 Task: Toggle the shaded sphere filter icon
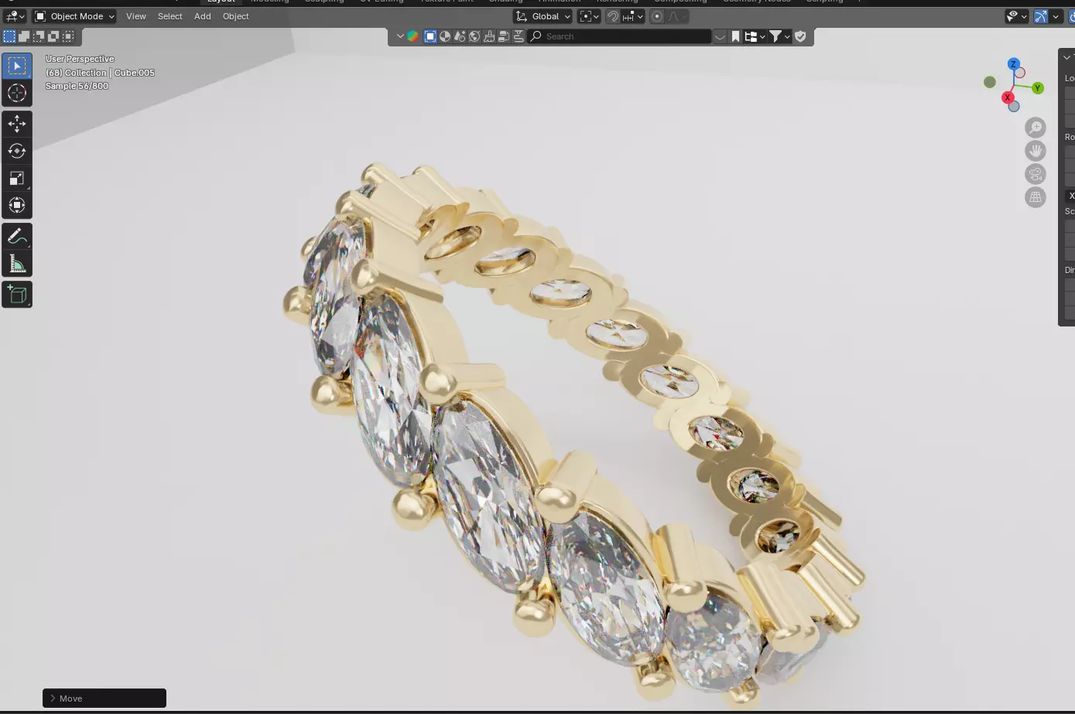click(445, 36)
